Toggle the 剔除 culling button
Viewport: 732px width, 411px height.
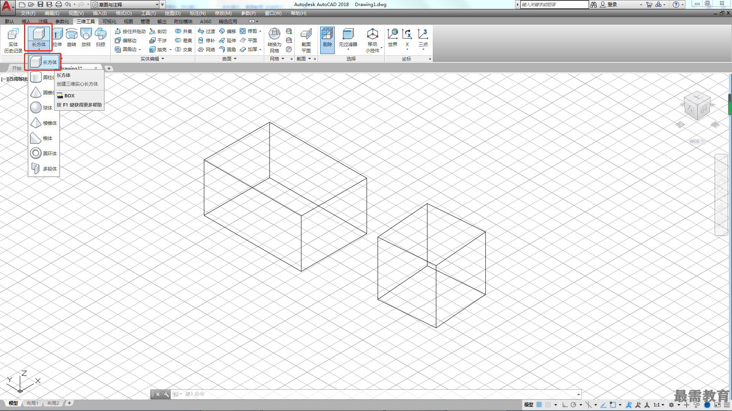327,40
